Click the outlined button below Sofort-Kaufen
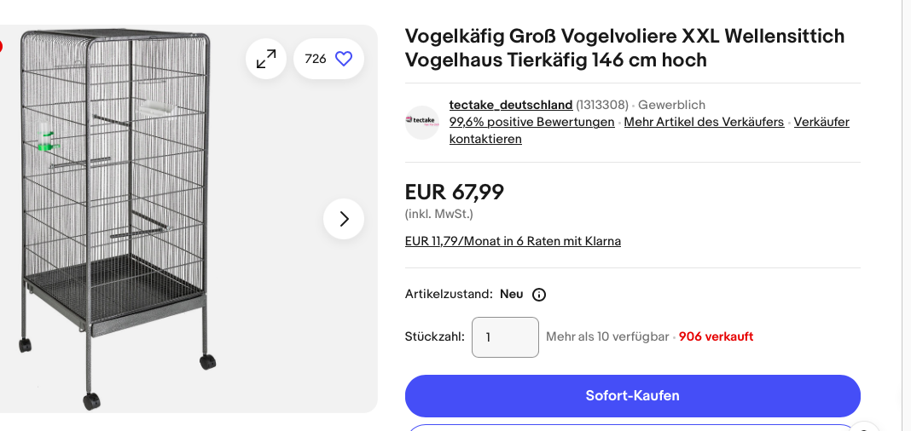 pos(633,428)
